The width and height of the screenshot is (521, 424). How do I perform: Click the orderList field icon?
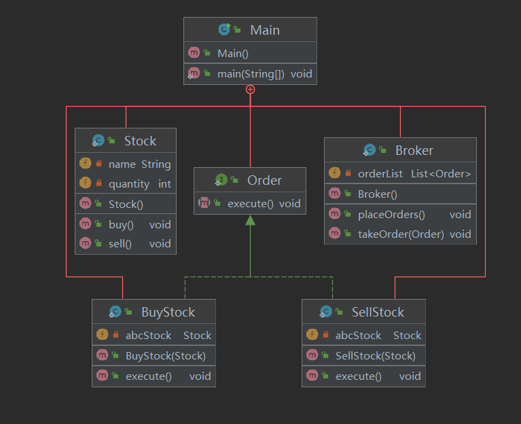[x=334, y=173]
